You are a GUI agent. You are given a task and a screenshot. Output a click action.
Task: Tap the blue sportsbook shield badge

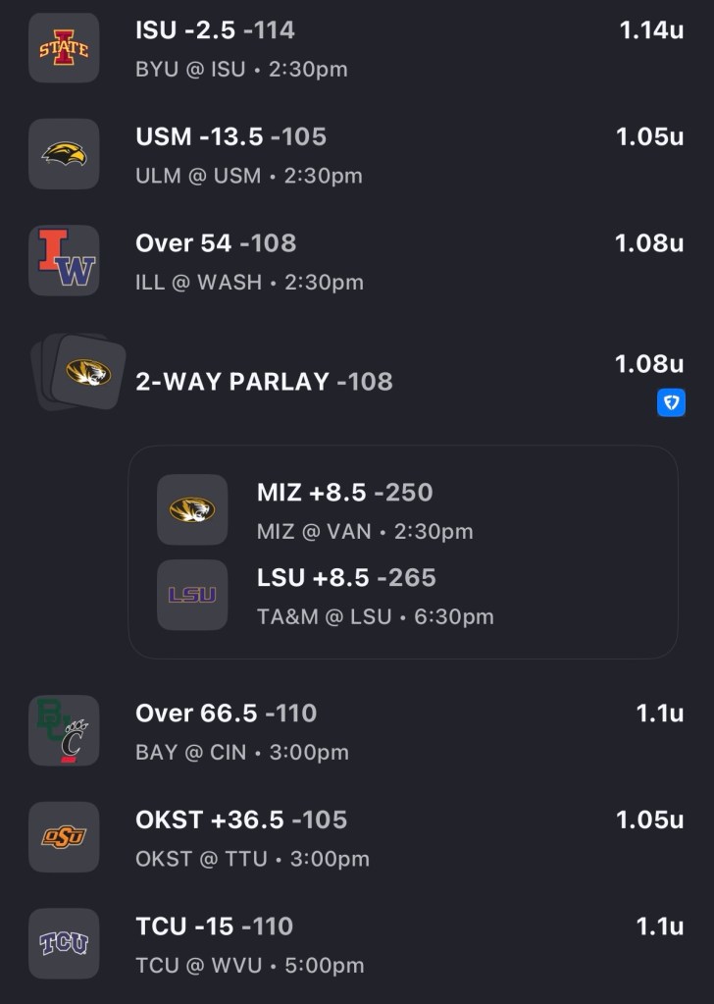(x=671, y=402)
